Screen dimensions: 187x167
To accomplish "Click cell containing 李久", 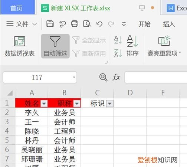I will pos(32,112).
